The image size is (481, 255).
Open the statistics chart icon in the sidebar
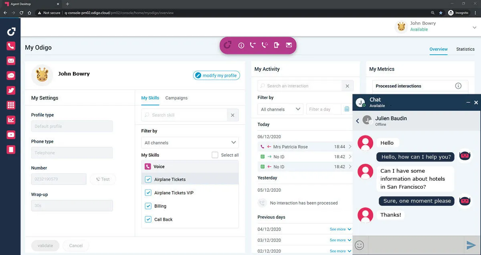[11, 120]
